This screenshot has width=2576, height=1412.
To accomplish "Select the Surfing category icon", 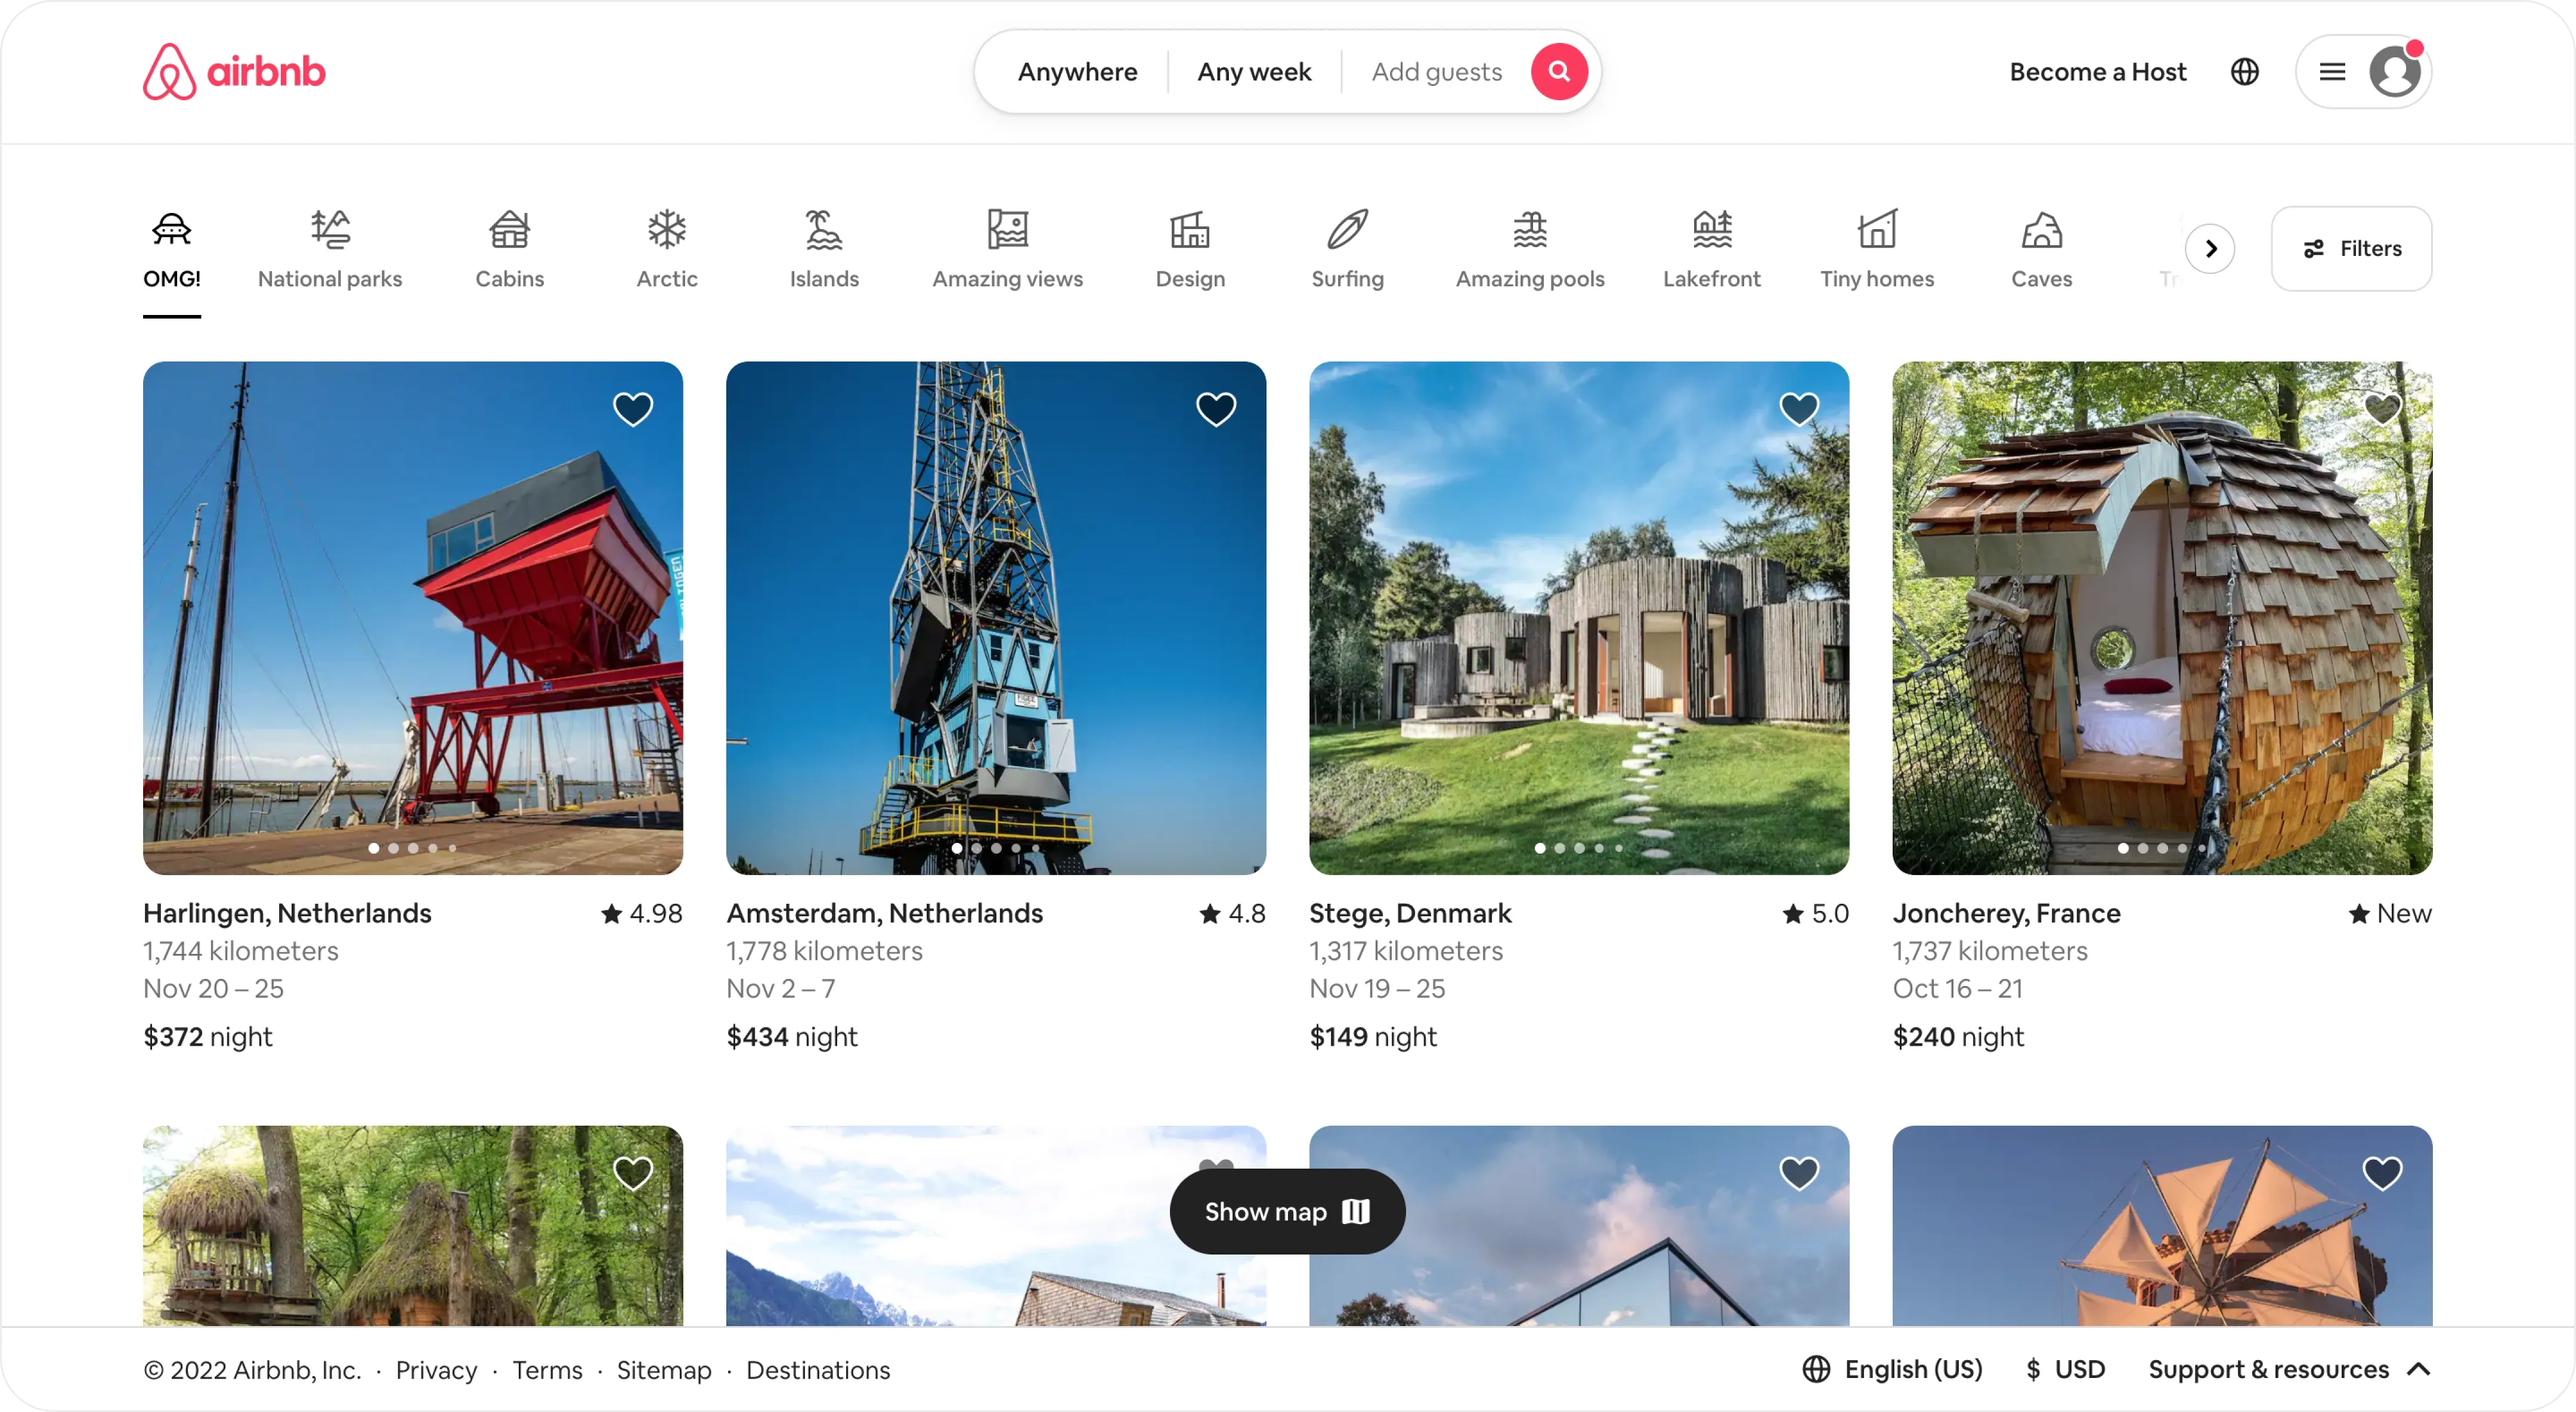I will 1347,231.
